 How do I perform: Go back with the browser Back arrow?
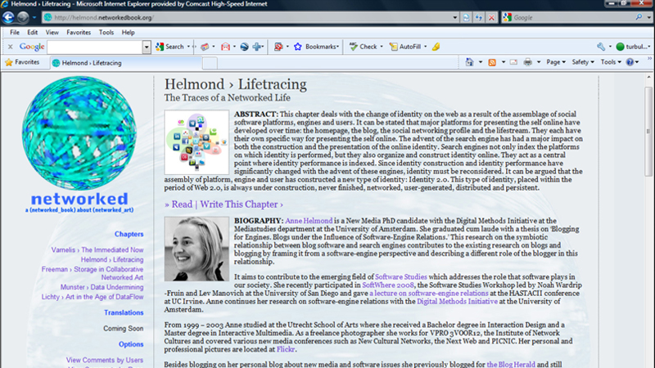click(8, 17)
